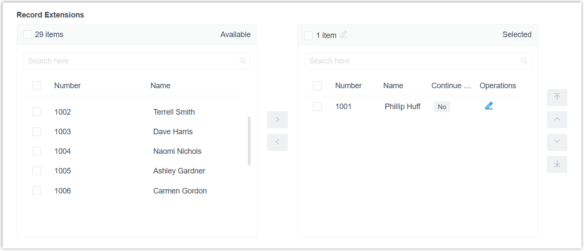Click the move-to-bottom arrow button
This screenshot has height=251, width=584.
pos(557,164)
